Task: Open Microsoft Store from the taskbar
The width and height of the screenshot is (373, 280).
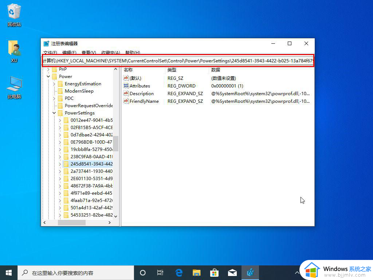Action: click(x=214, y=273)
